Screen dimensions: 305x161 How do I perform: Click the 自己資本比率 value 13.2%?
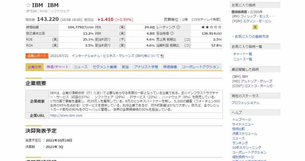(88, 33)
